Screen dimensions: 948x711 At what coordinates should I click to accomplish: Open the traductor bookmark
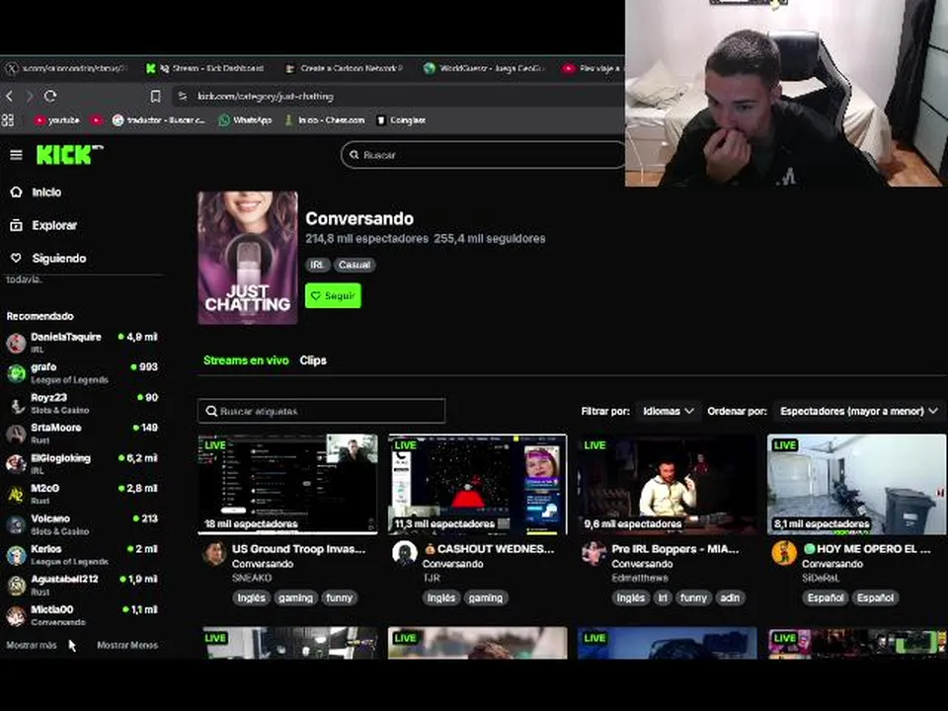tap(158, 120)
